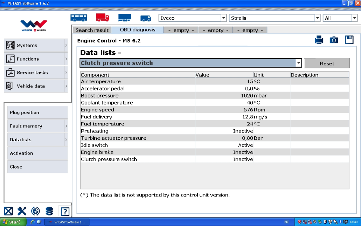Select the van vehicle type icon
This screenshot has width=361, height=226.
tap(145, 18)
